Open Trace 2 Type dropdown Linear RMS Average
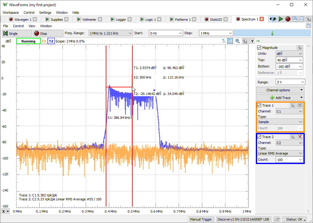This screenshot has width=313, height=223. 280,153
